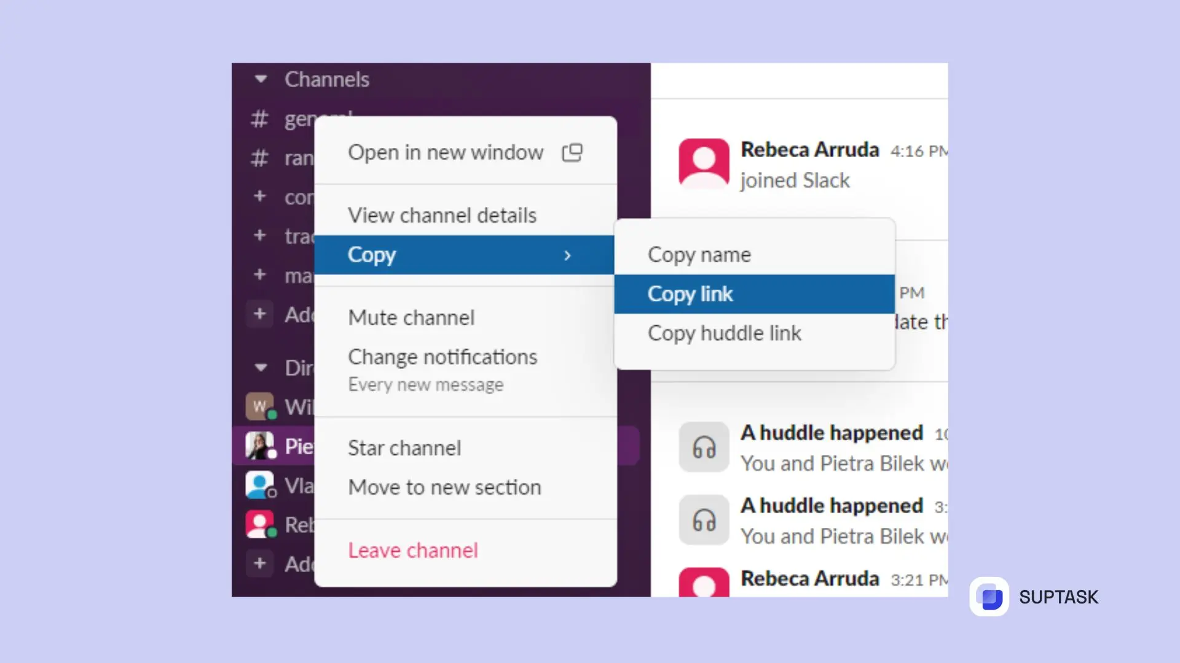The height and width of the screenshot is (663, 1180).
Task: Click the Suptask logo in the bottom corner
Action: click(990, 596)
